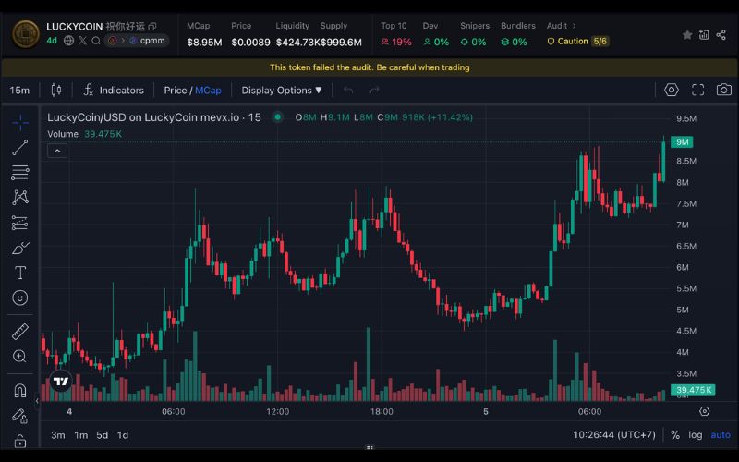Select the 1m date range
Screen dimensions: 739x462
coord(81,434)
